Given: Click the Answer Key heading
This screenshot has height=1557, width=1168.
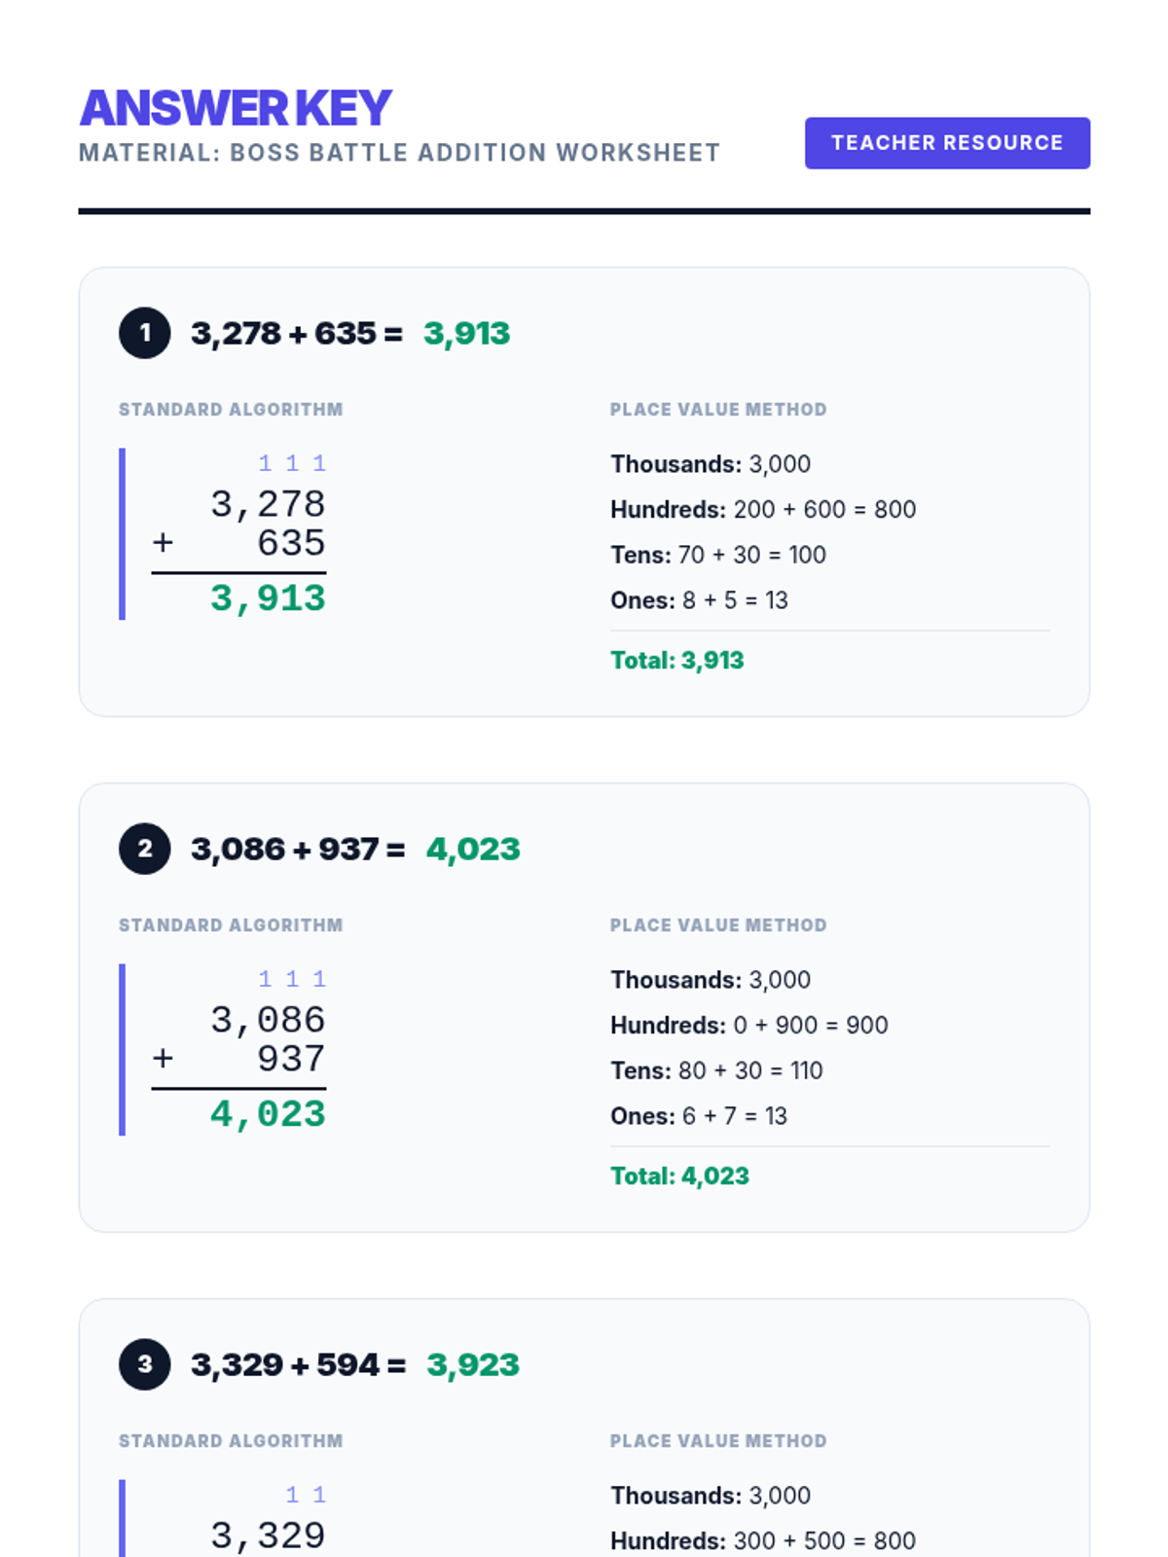Looking at the screenshot, I should (x=236, y=108).
